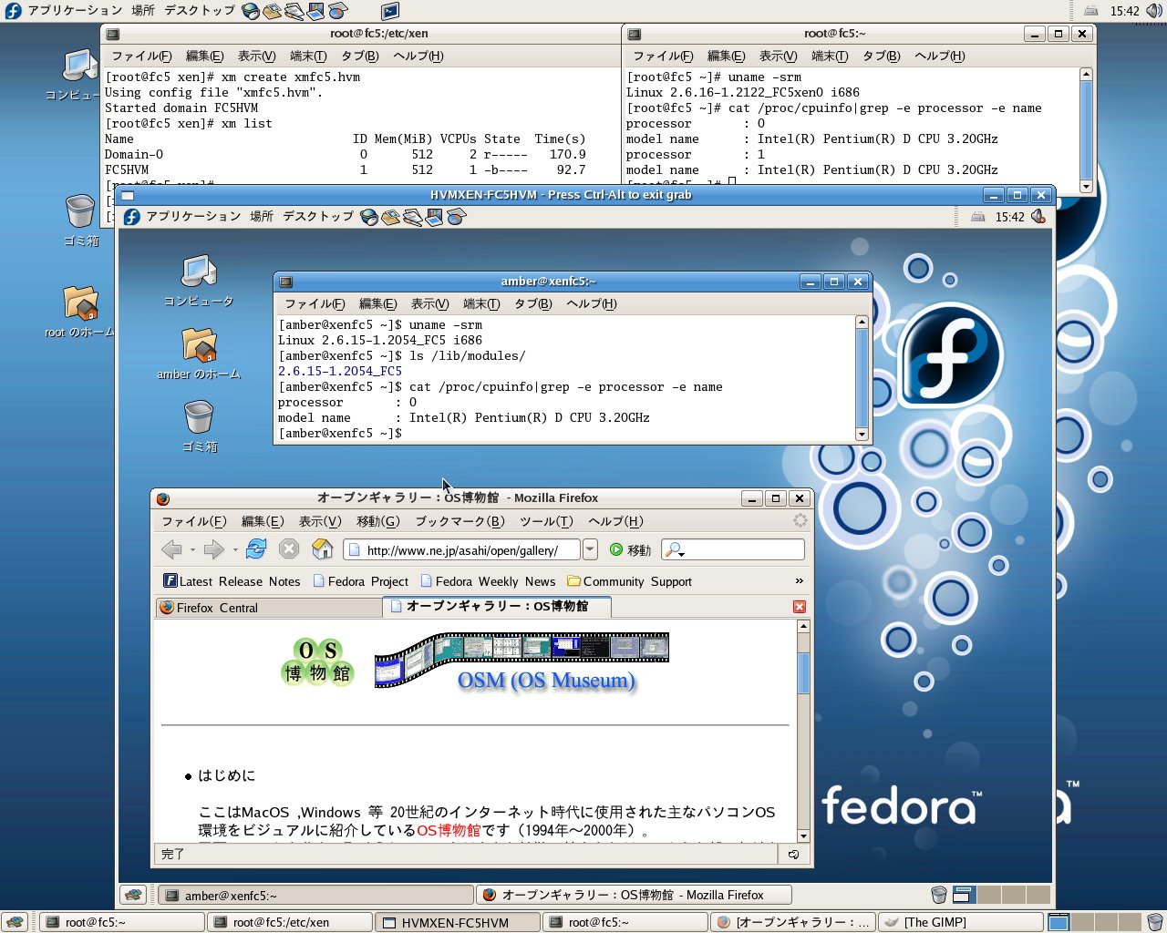Click the green 移動 Go button

pos(630,550)
